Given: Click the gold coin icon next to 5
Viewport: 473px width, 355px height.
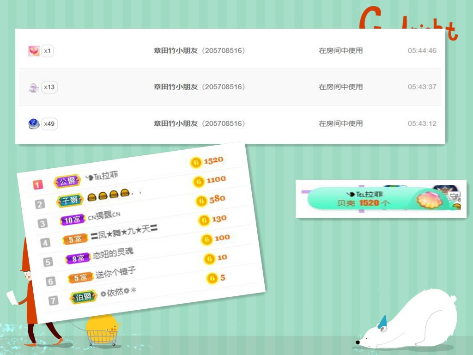Looking at the screenshot, I should pyautogui.click(x=212, y=278).
